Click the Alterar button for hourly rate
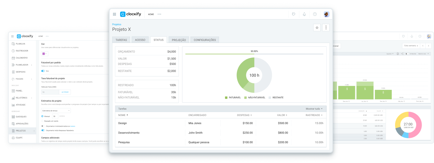 point(65,92)
